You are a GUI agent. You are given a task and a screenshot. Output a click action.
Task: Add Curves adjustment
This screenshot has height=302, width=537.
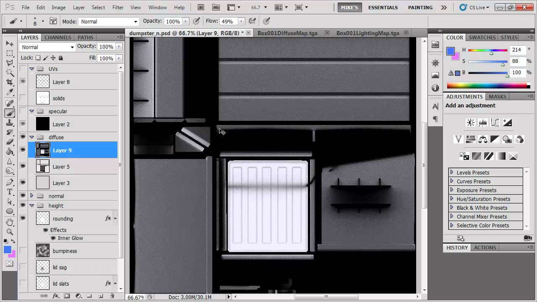pos(495,123)
